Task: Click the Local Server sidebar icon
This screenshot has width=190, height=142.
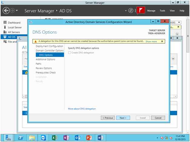Action: coord(5,27)
